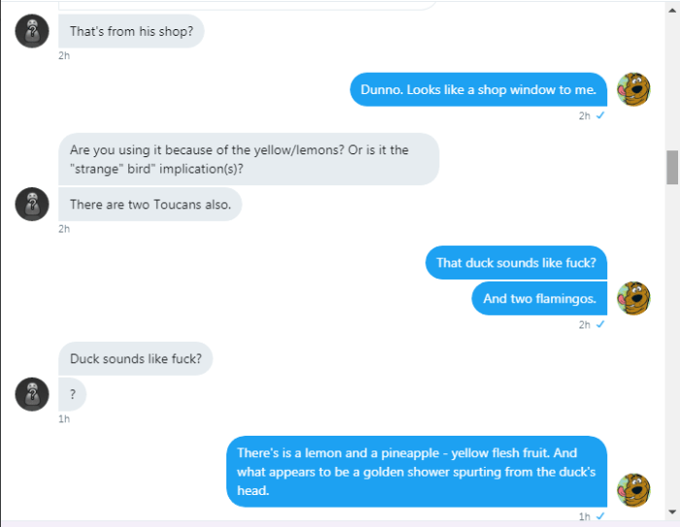Click the read checkmark under the lemon and pineapple message
Image resolution: width=680 pixels, height=527 pixels.
click(x=600, y=516)
